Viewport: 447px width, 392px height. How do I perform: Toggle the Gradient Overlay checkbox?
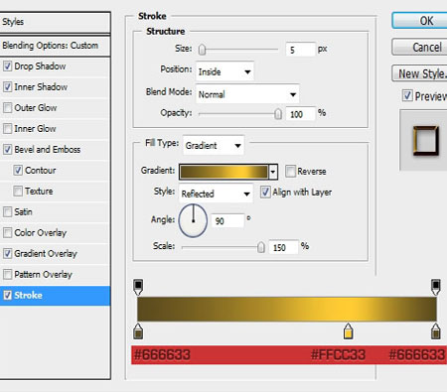tap(7, 254)
